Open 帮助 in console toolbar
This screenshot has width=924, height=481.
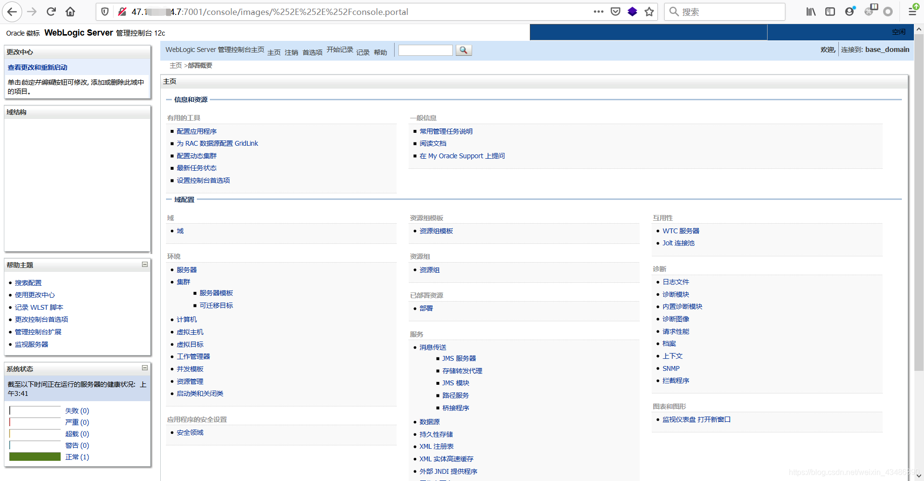tap(380, 52)
